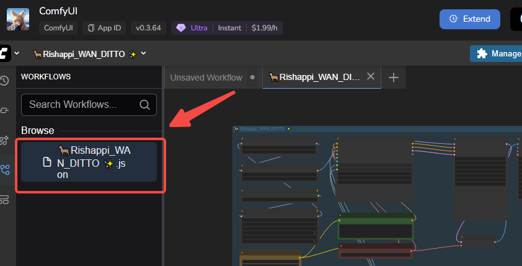Click the Ultra Instant $1.99/h badge
The image size is (522, 266).
[227, 28]
